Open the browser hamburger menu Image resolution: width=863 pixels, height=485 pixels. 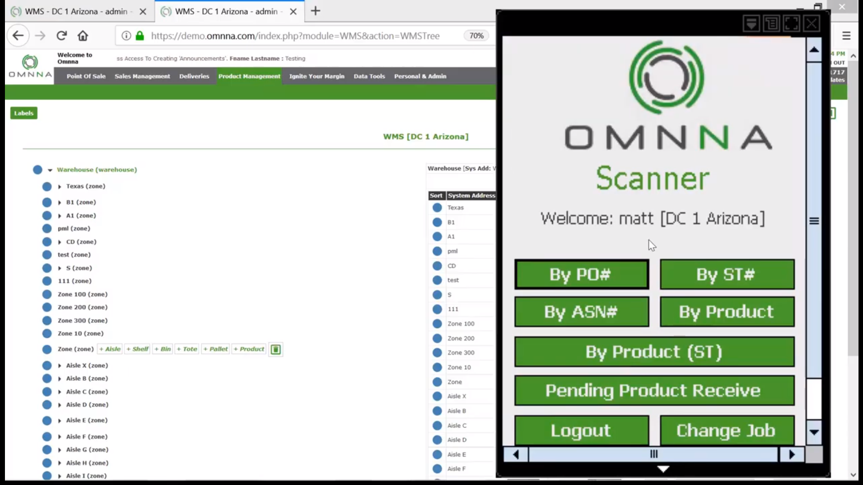(x=846, y=36)
